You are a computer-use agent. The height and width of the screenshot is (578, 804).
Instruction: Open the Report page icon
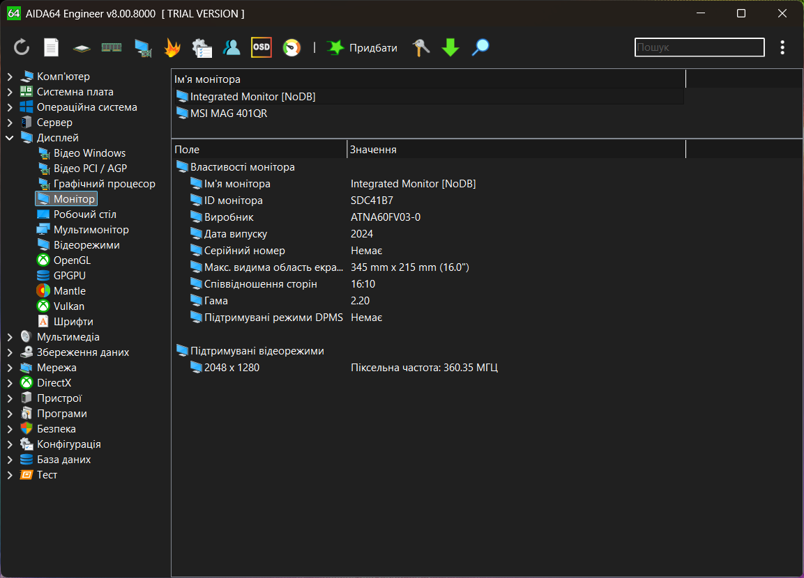(x=52, y=47)
